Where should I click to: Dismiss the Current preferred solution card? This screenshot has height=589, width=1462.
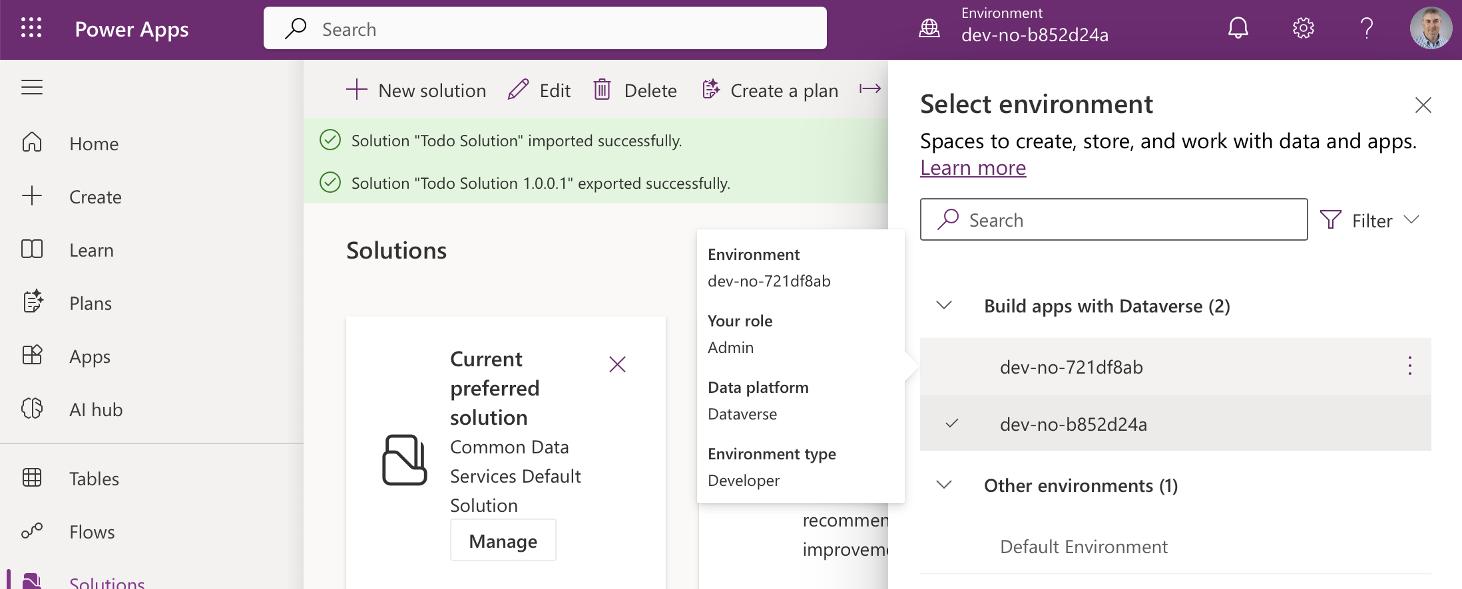coord(617,364)
